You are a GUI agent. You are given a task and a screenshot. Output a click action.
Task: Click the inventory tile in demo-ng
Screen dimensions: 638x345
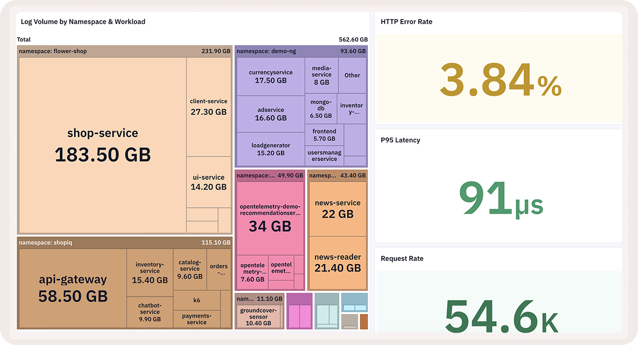(351, 108)
